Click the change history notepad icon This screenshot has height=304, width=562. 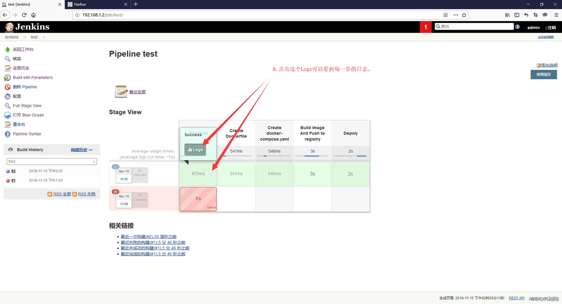[7, 68]
